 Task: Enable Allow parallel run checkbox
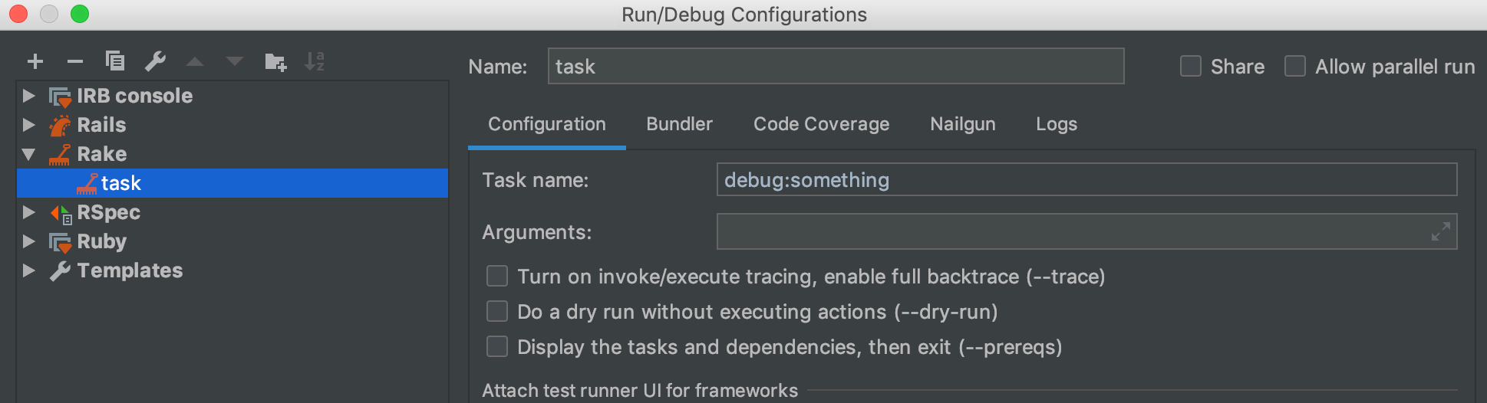1295,66
